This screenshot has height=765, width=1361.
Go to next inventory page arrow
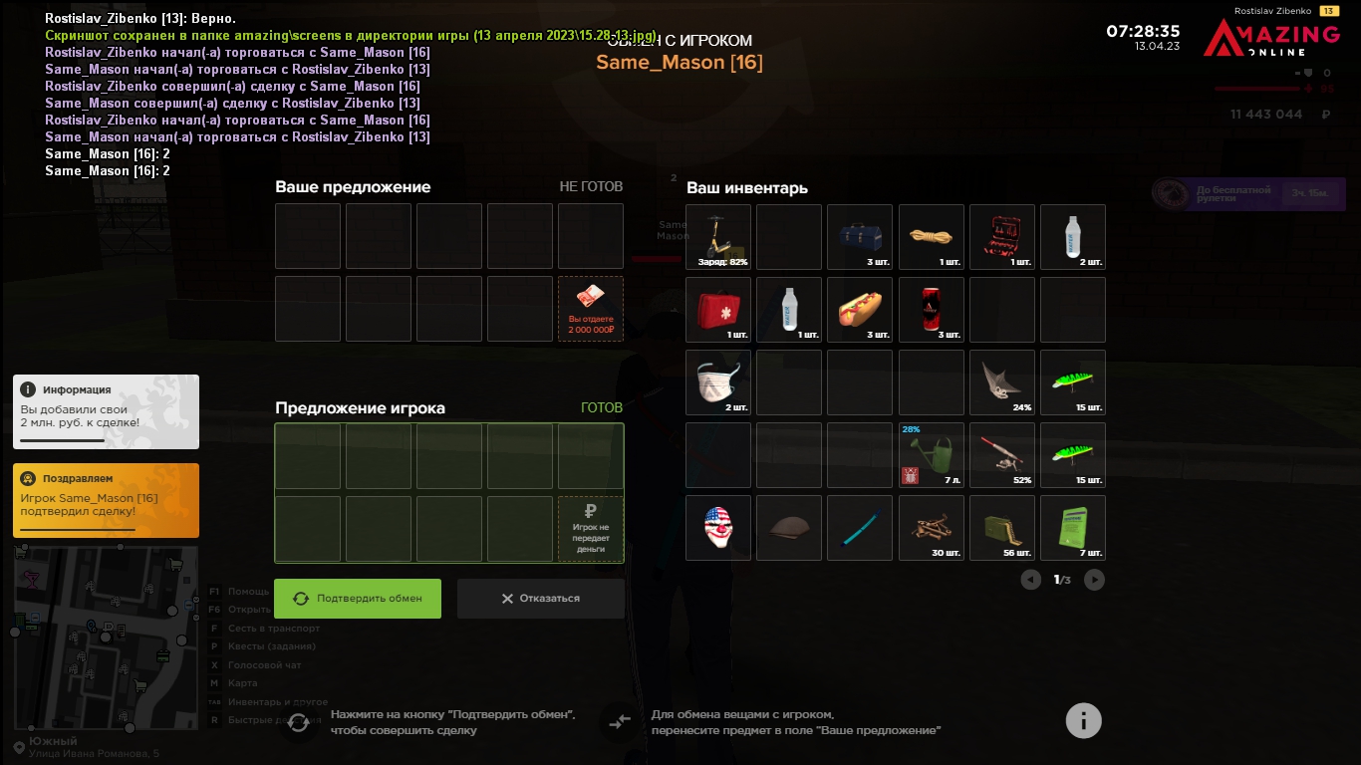click(x=1094, y=580)
